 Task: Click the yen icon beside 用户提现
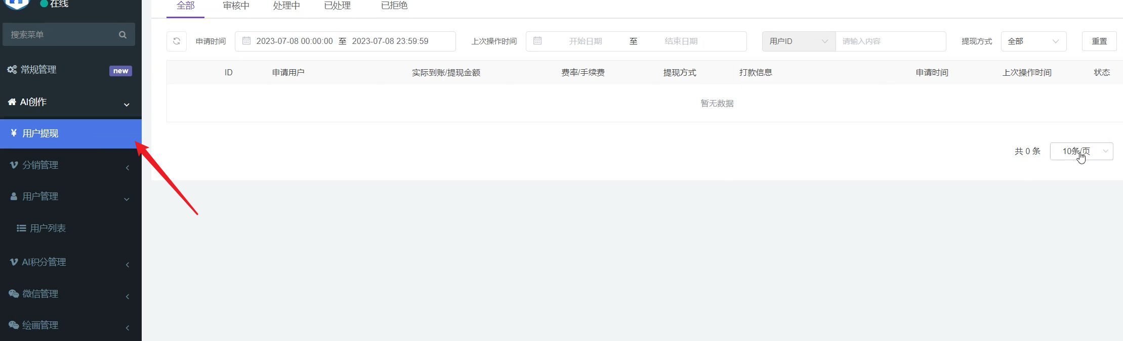(x=14, y=133)
